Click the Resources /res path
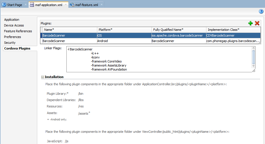The height and width of the screenshot is (144, 265). [81, 106]
